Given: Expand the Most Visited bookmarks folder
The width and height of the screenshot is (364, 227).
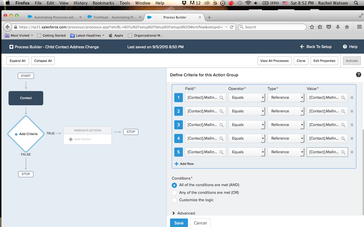Looking at the screenshot, I should [x=19, y=35].
